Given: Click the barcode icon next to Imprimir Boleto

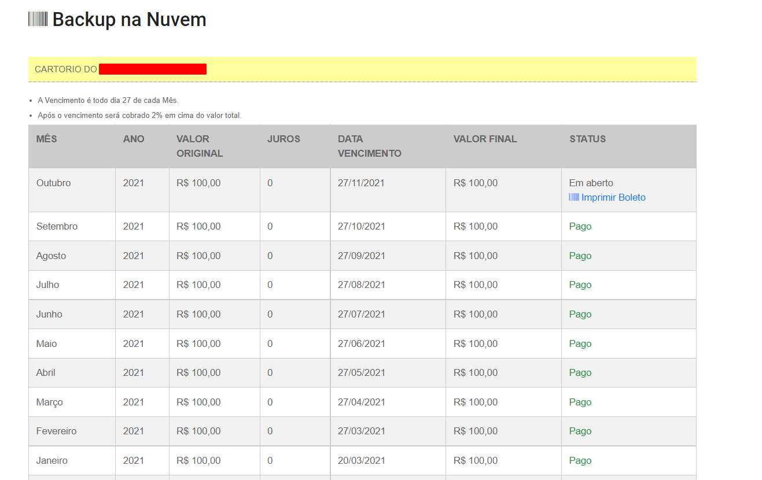Looking at the screenshot, I should [x=574, y=197].
